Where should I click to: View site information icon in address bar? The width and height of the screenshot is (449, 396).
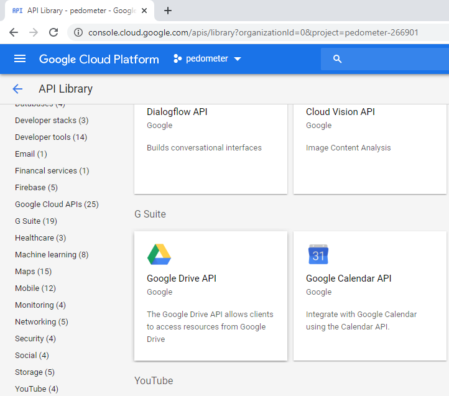[77, 32]
